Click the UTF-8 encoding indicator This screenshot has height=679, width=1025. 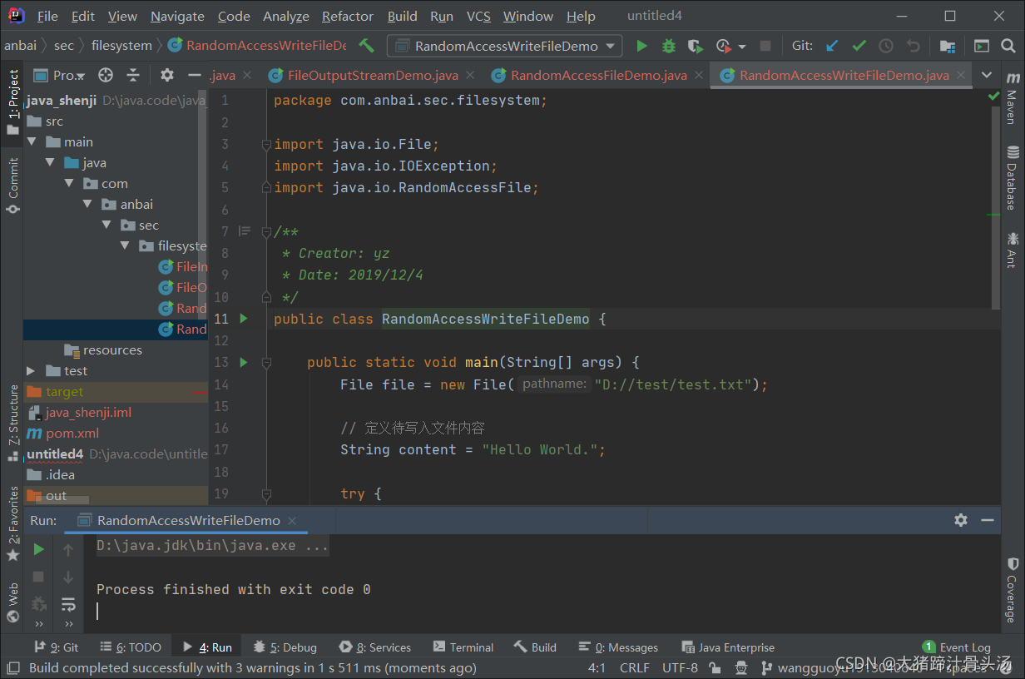coord(680,667)
